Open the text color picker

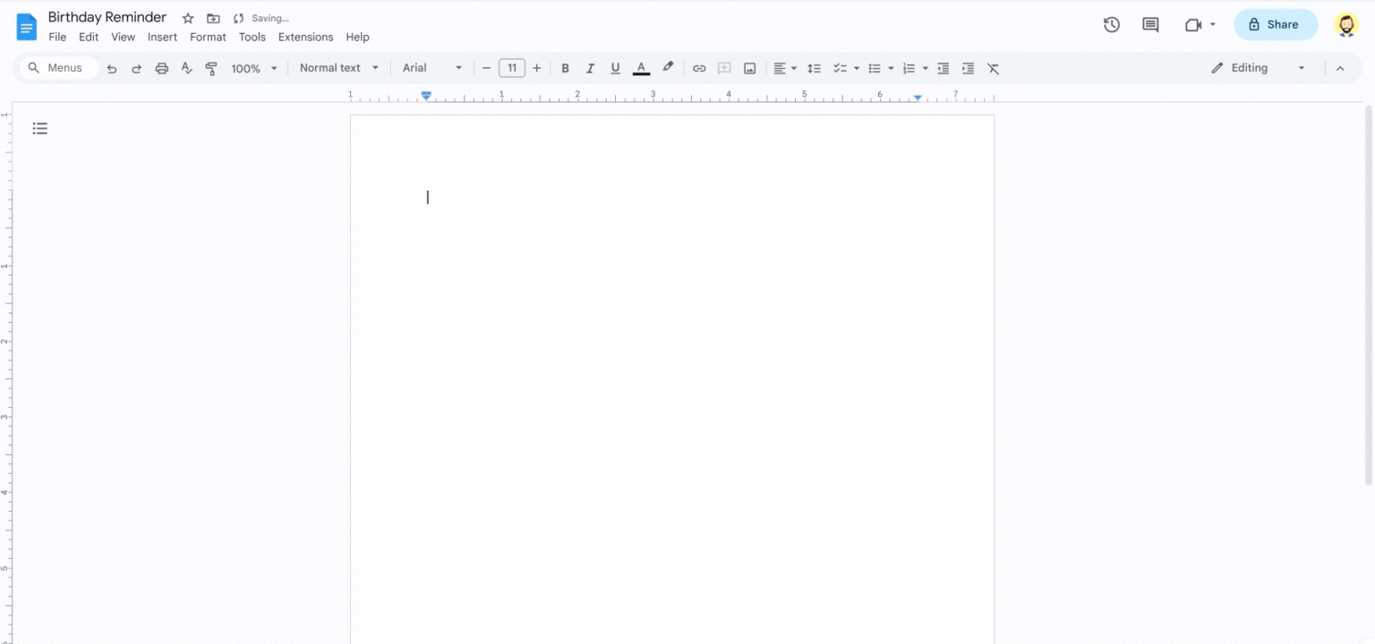coord(641,67)
